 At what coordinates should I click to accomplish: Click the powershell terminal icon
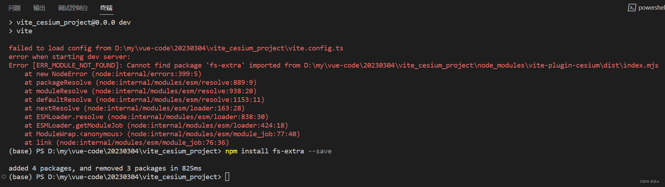[632, 8]
